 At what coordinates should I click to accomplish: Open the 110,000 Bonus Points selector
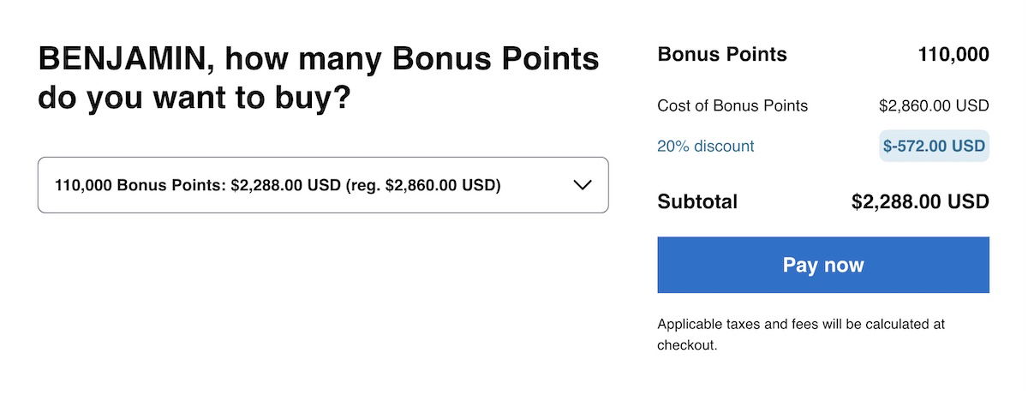tap(323, 185)
